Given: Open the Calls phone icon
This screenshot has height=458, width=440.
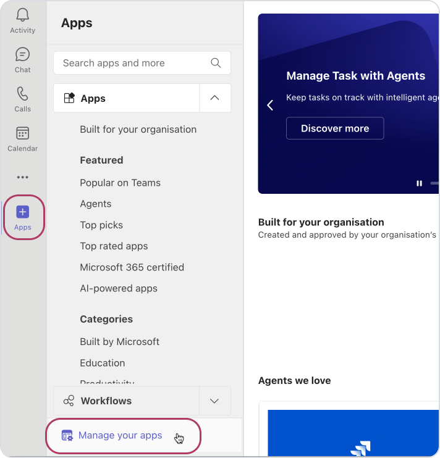Looking at the screenshot, I should 22,94.
